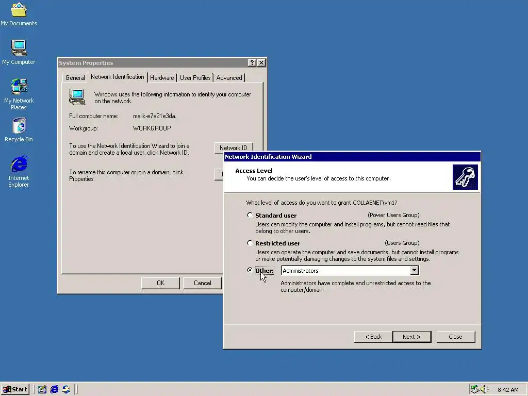The image size is (528, 396).
Task: Switch to the User Profiles tab
Action: point(195,78)
